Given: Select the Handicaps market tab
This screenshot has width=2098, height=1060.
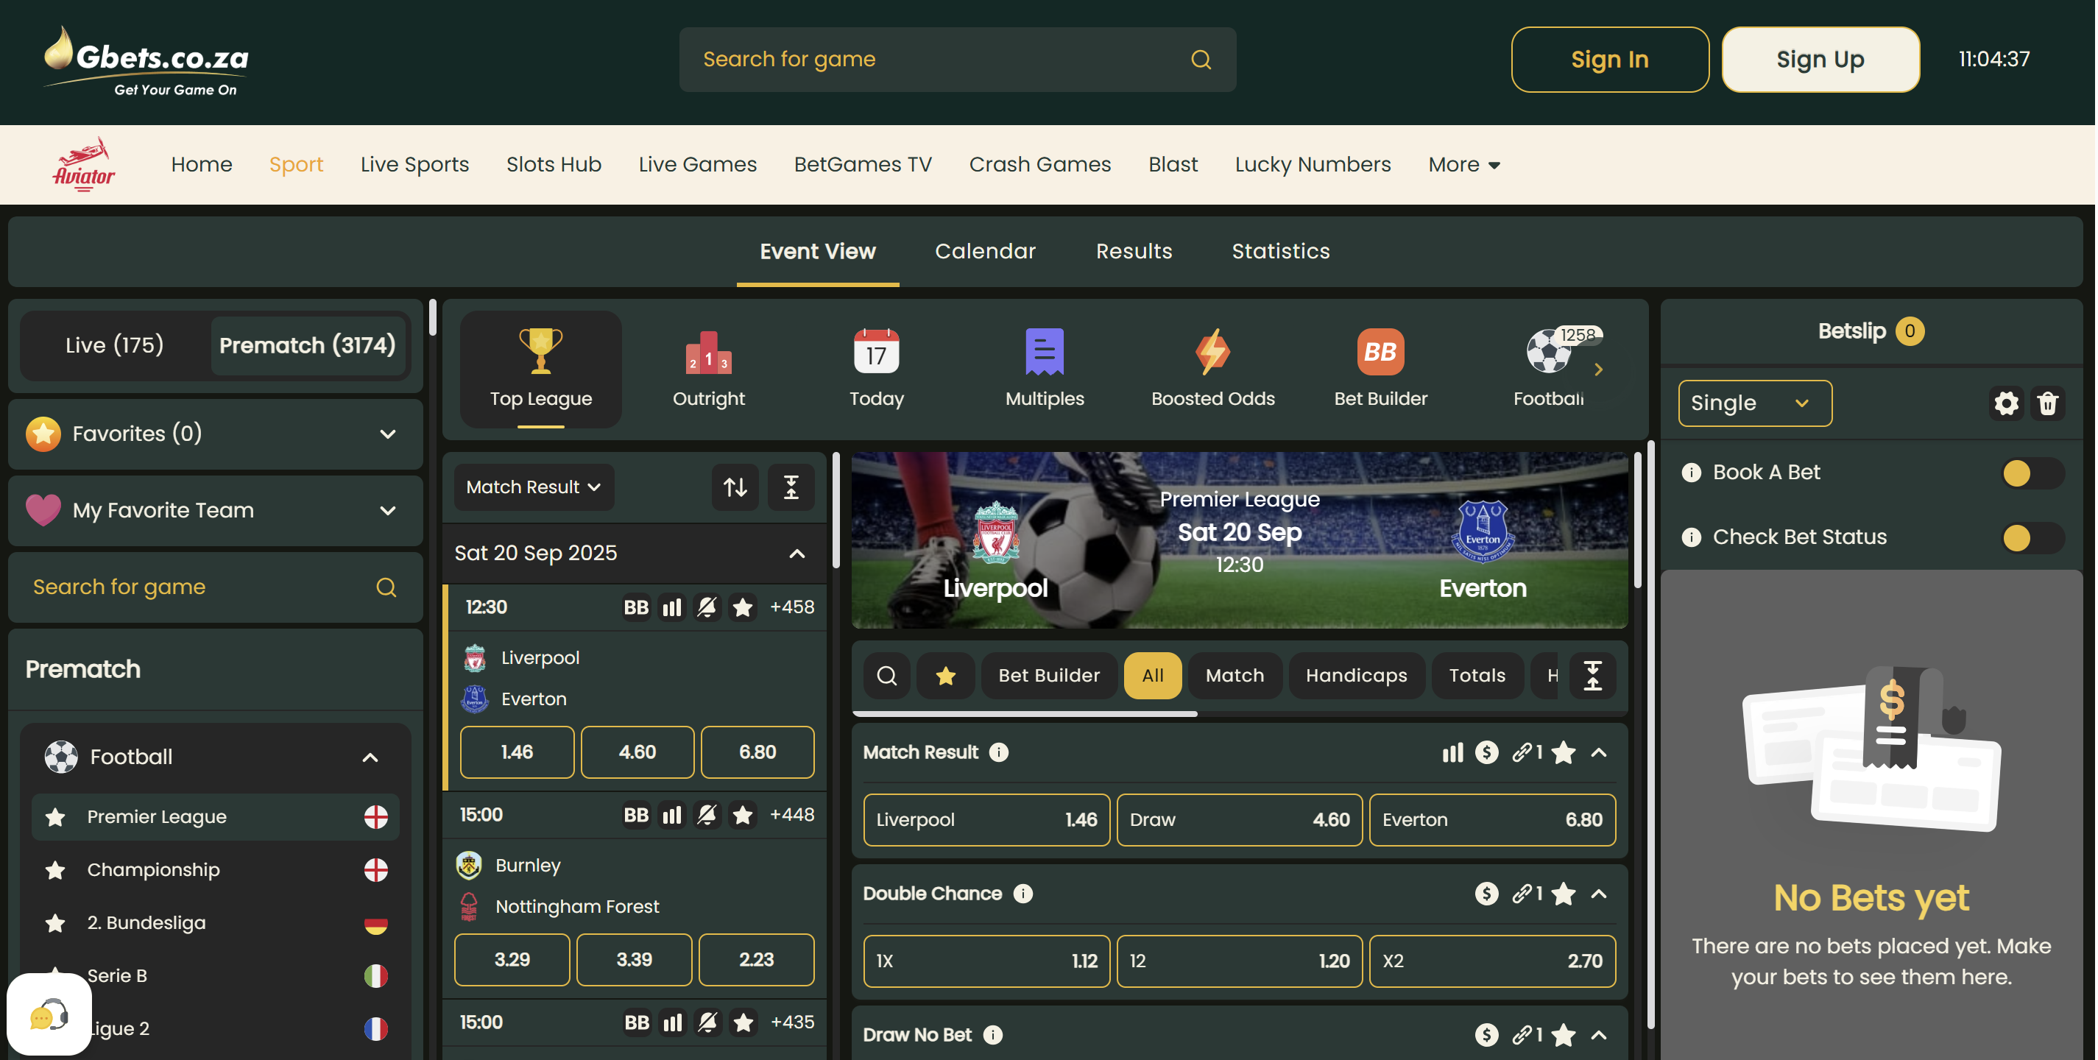Looking at the screenshot, I should pos(1356,676).
